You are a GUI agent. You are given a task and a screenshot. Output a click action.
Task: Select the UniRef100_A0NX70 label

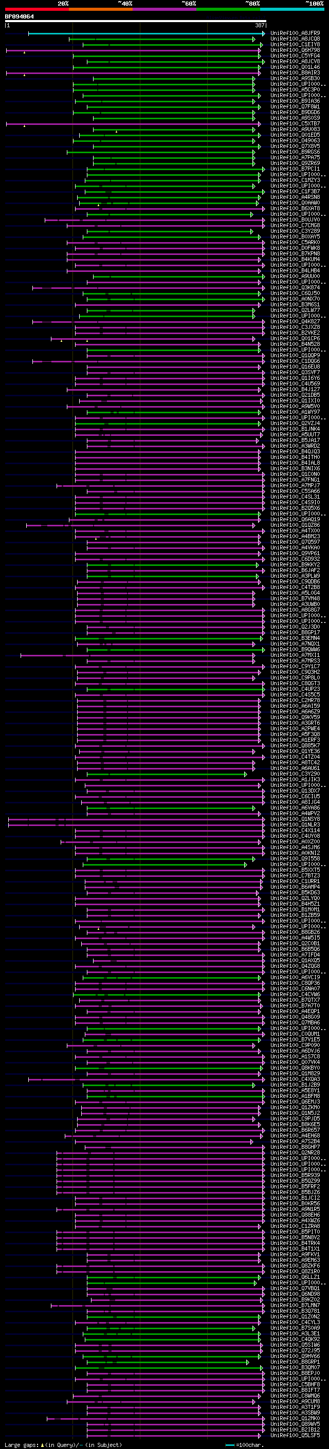pyautogui.click(x=295, y=299)
